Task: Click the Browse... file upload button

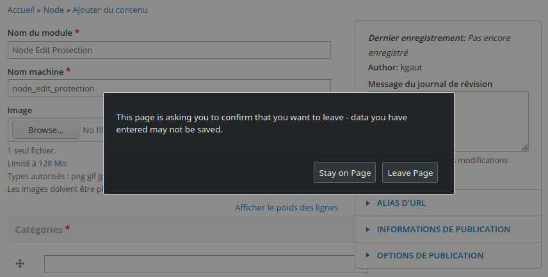Action: [45, 131]
